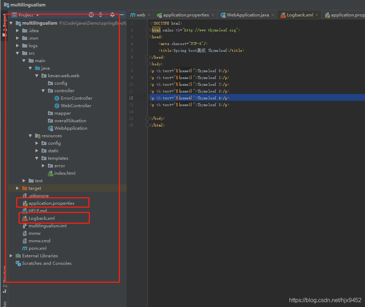Click application.properties icon in project tree

[x=25, y=203]
